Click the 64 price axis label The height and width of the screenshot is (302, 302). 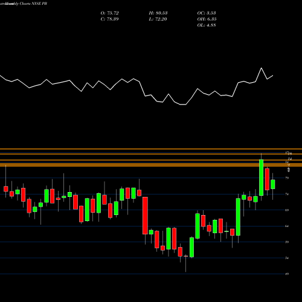[x=287, y=226]
